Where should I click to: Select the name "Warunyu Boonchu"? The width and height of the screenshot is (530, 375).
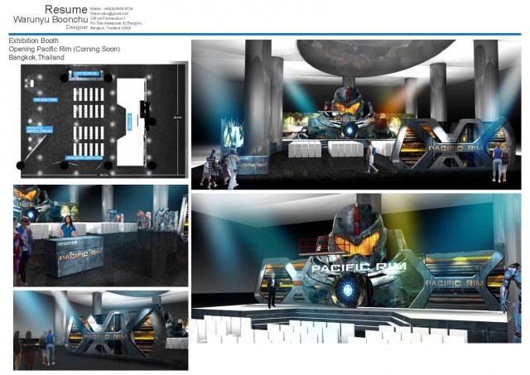(51, 19)
